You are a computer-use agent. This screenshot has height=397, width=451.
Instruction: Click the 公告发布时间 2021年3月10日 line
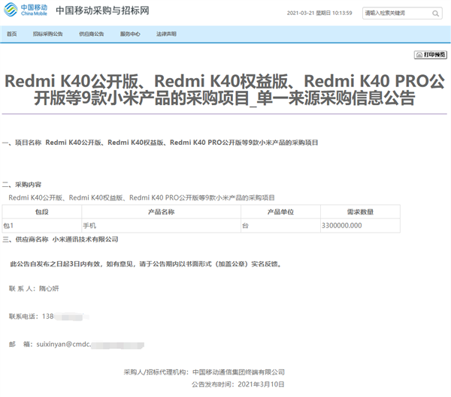238,384
